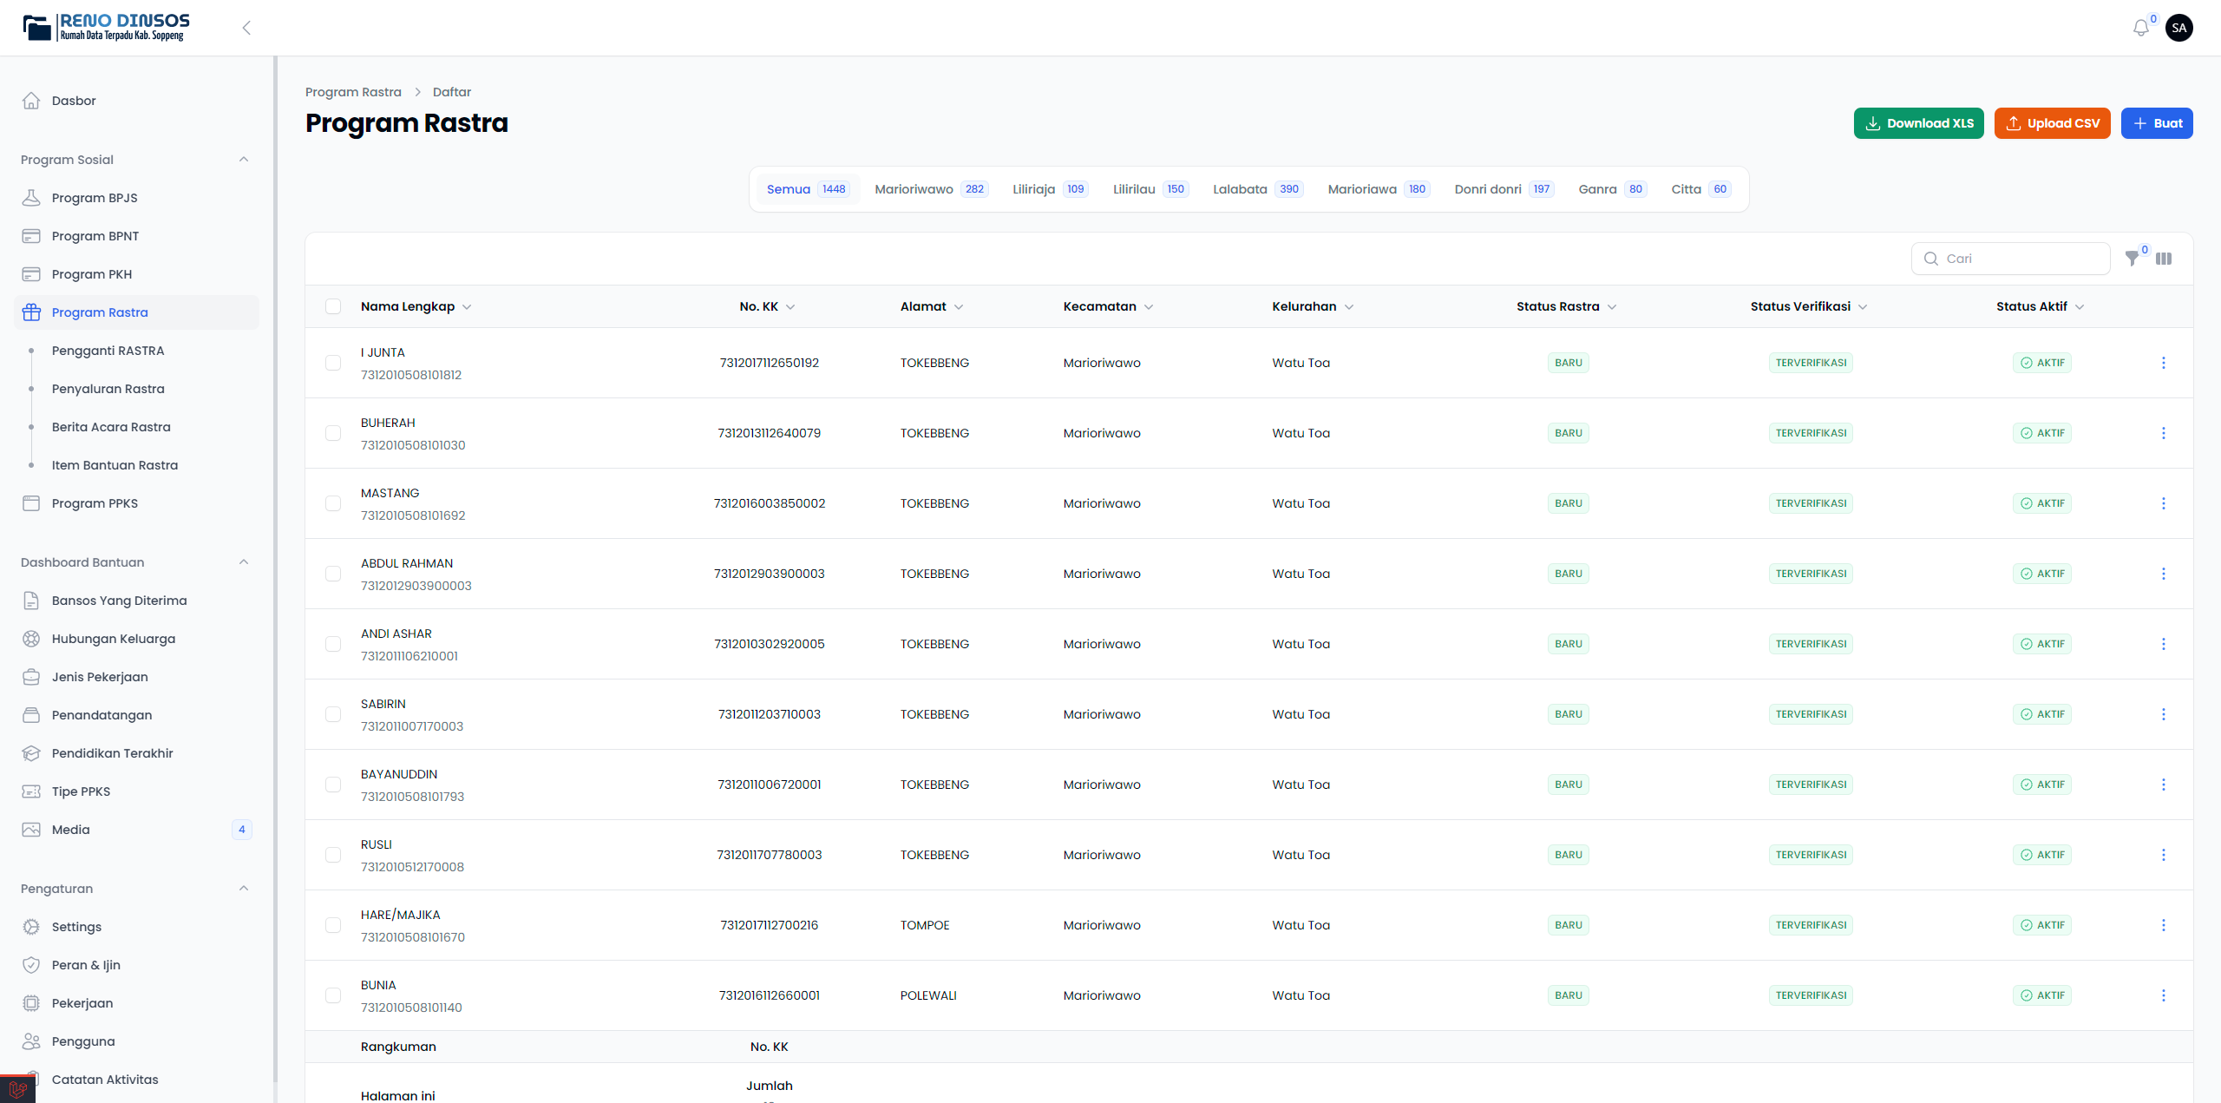Collapse the sidebar with the arrow icon
2221x1103 pixels.
pos(246,28)
